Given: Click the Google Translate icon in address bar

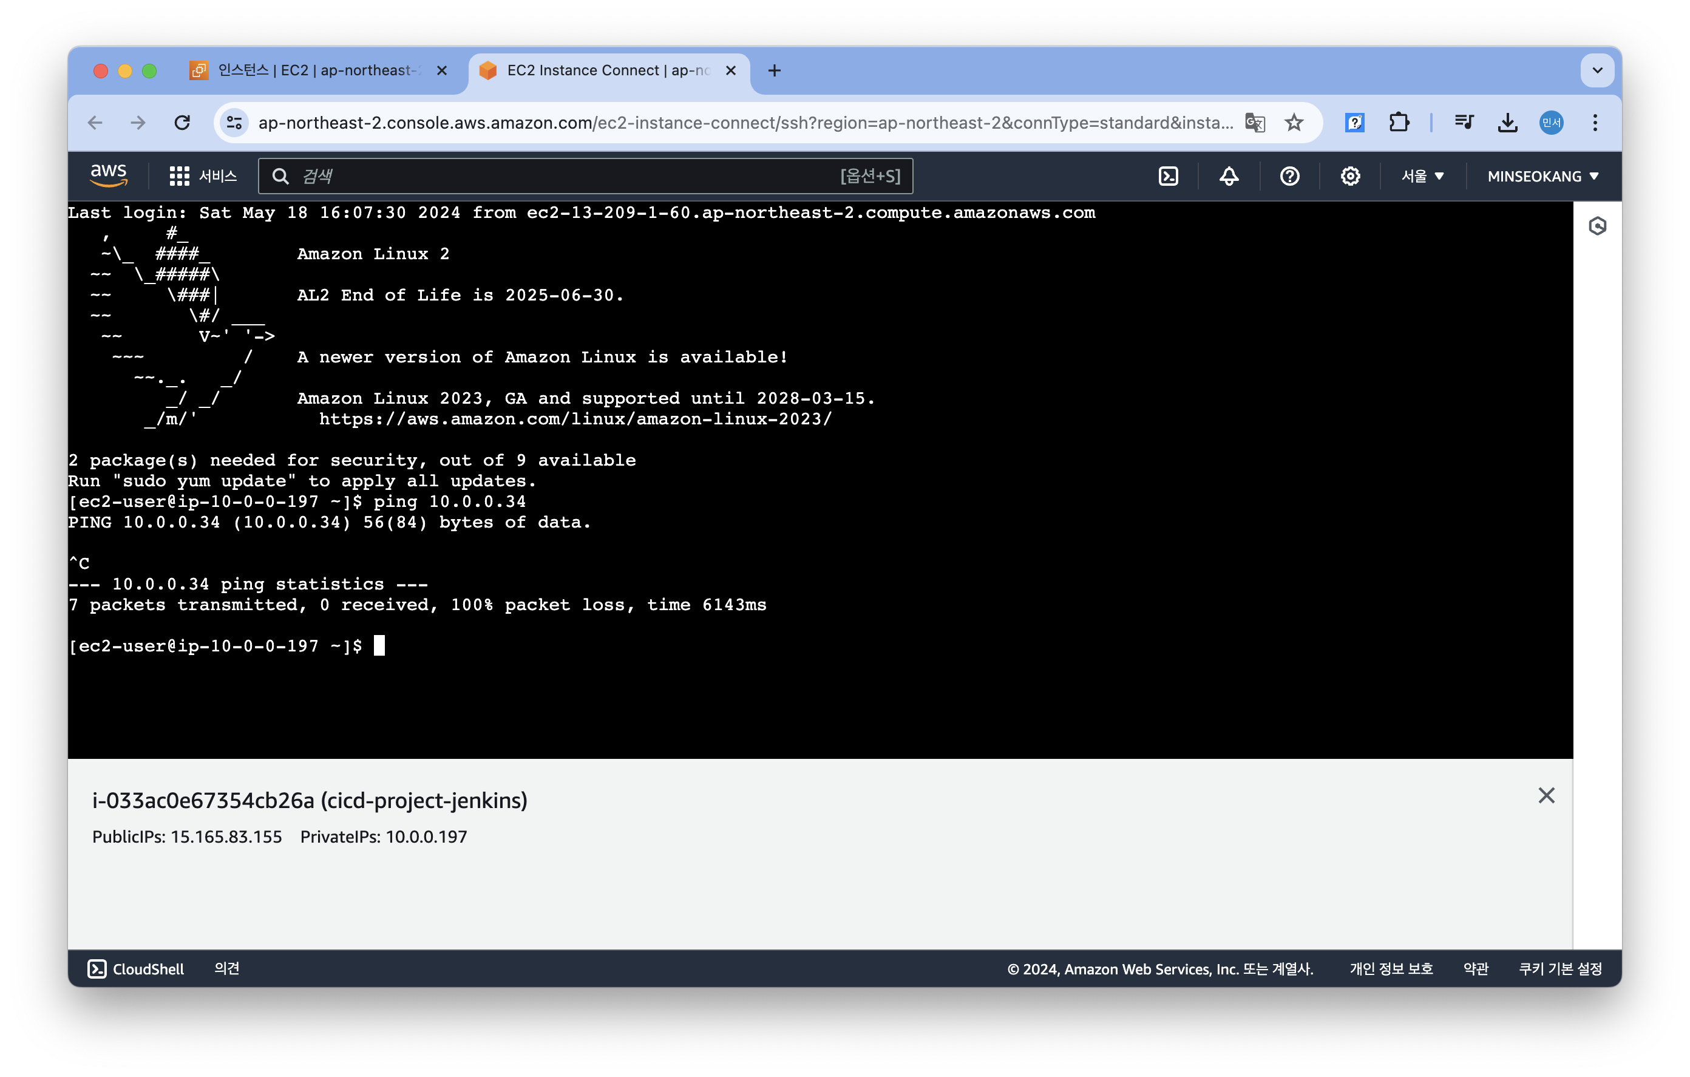Looking at the screenshot, I should (x=1255, y=123).
